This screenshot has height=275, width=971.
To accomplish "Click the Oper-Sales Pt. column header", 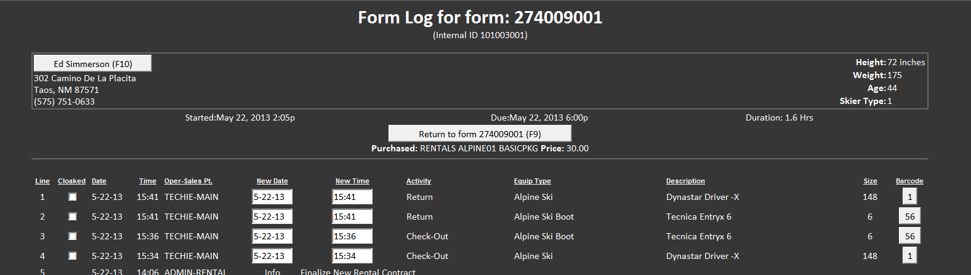I will (x=188, y=181).
